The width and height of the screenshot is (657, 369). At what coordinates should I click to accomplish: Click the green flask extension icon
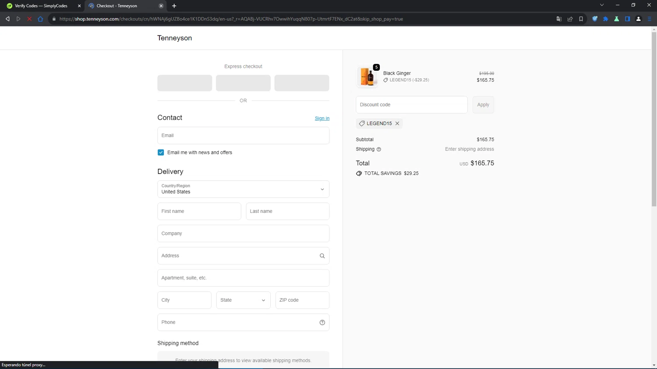pos(617,19)
